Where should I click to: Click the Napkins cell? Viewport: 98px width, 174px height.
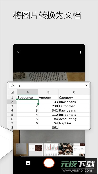pyautogui.click(x=74, y=123)
